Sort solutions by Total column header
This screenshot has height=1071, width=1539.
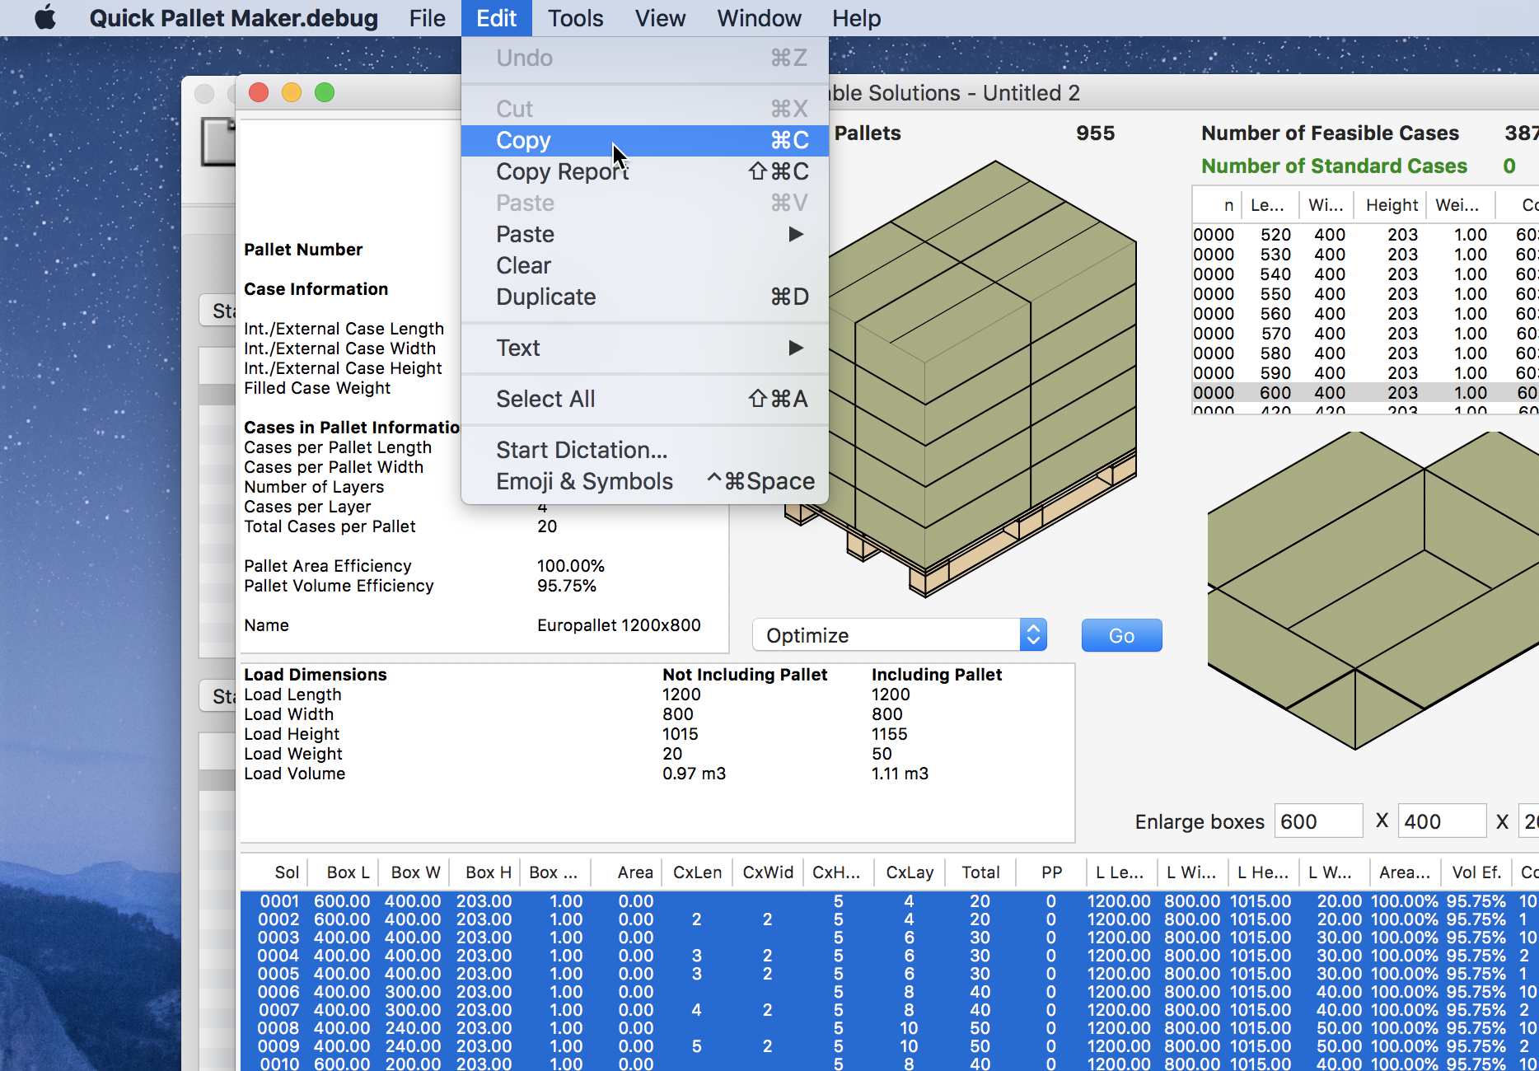(x=980, y=872)
